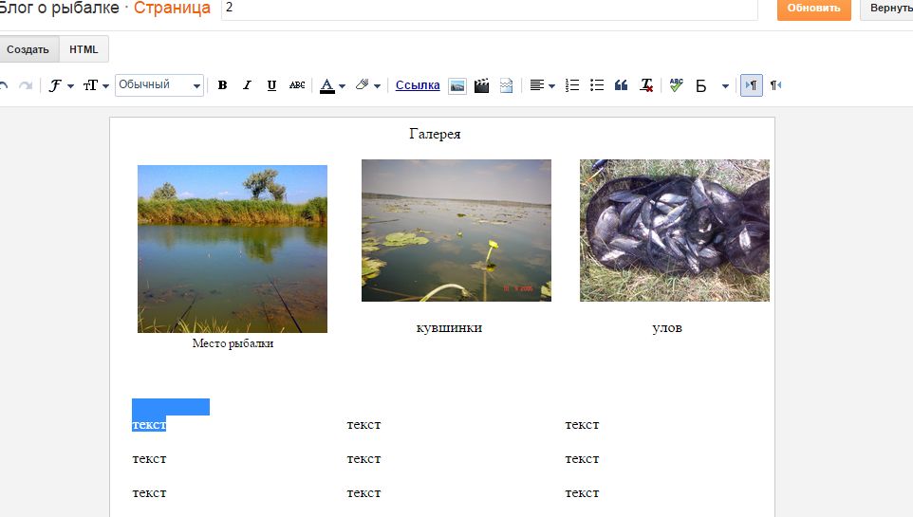Open the text color picker
Viewport: 913px width, 517px height.
(332, 85)
